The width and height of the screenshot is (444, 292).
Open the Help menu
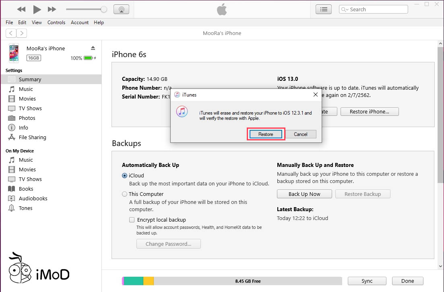point(99,23)
